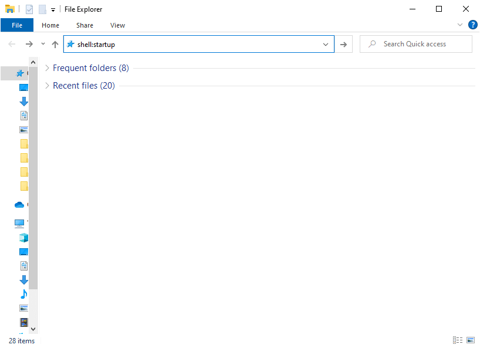Click the Go to arrow beside address bar

click(343, 44)
